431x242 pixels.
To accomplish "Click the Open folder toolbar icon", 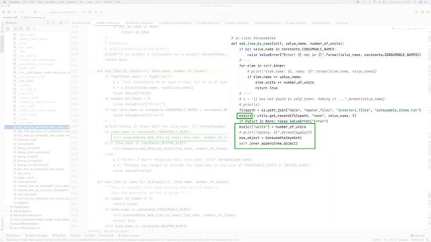I will click(x=3, y=12).
